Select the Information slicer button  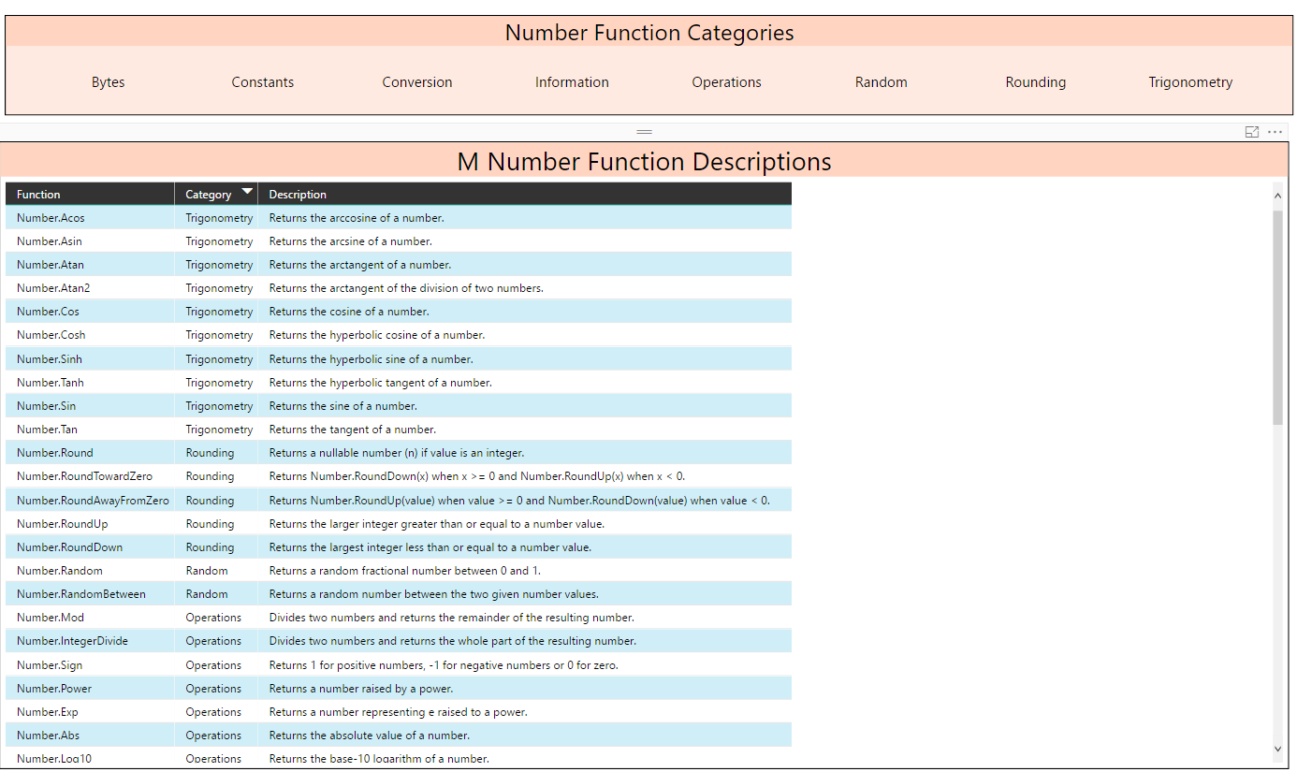[x=572, y=81]
